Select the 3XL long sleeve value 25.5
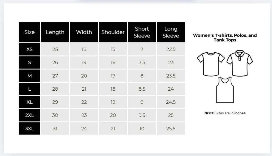The image size is (272, 156). tap(171, 129)
